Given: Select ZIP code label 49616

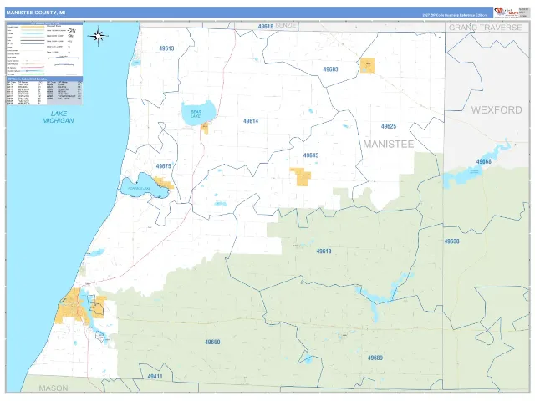Looking at the screenshot, I should (x=266, y=26).
